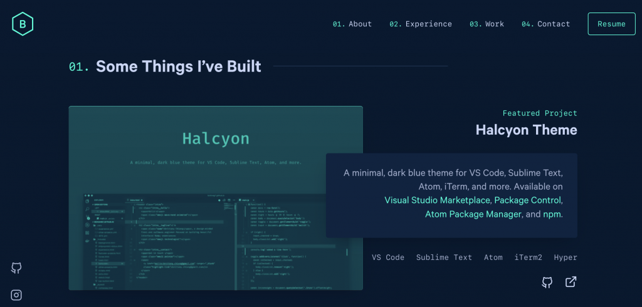Open the Package Control link
This screenshot has height=307, width=642.
pos(527,200)
